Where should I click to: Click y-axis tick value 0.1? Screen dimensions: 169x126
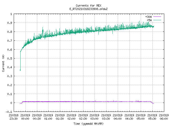10,94
